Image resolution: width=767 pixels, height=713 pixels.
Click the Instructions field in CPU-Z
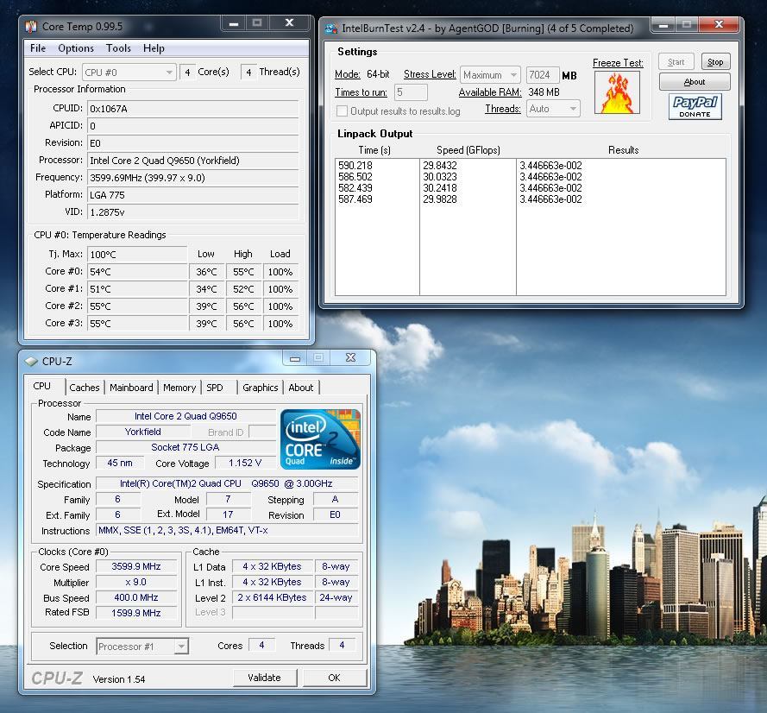227,531
